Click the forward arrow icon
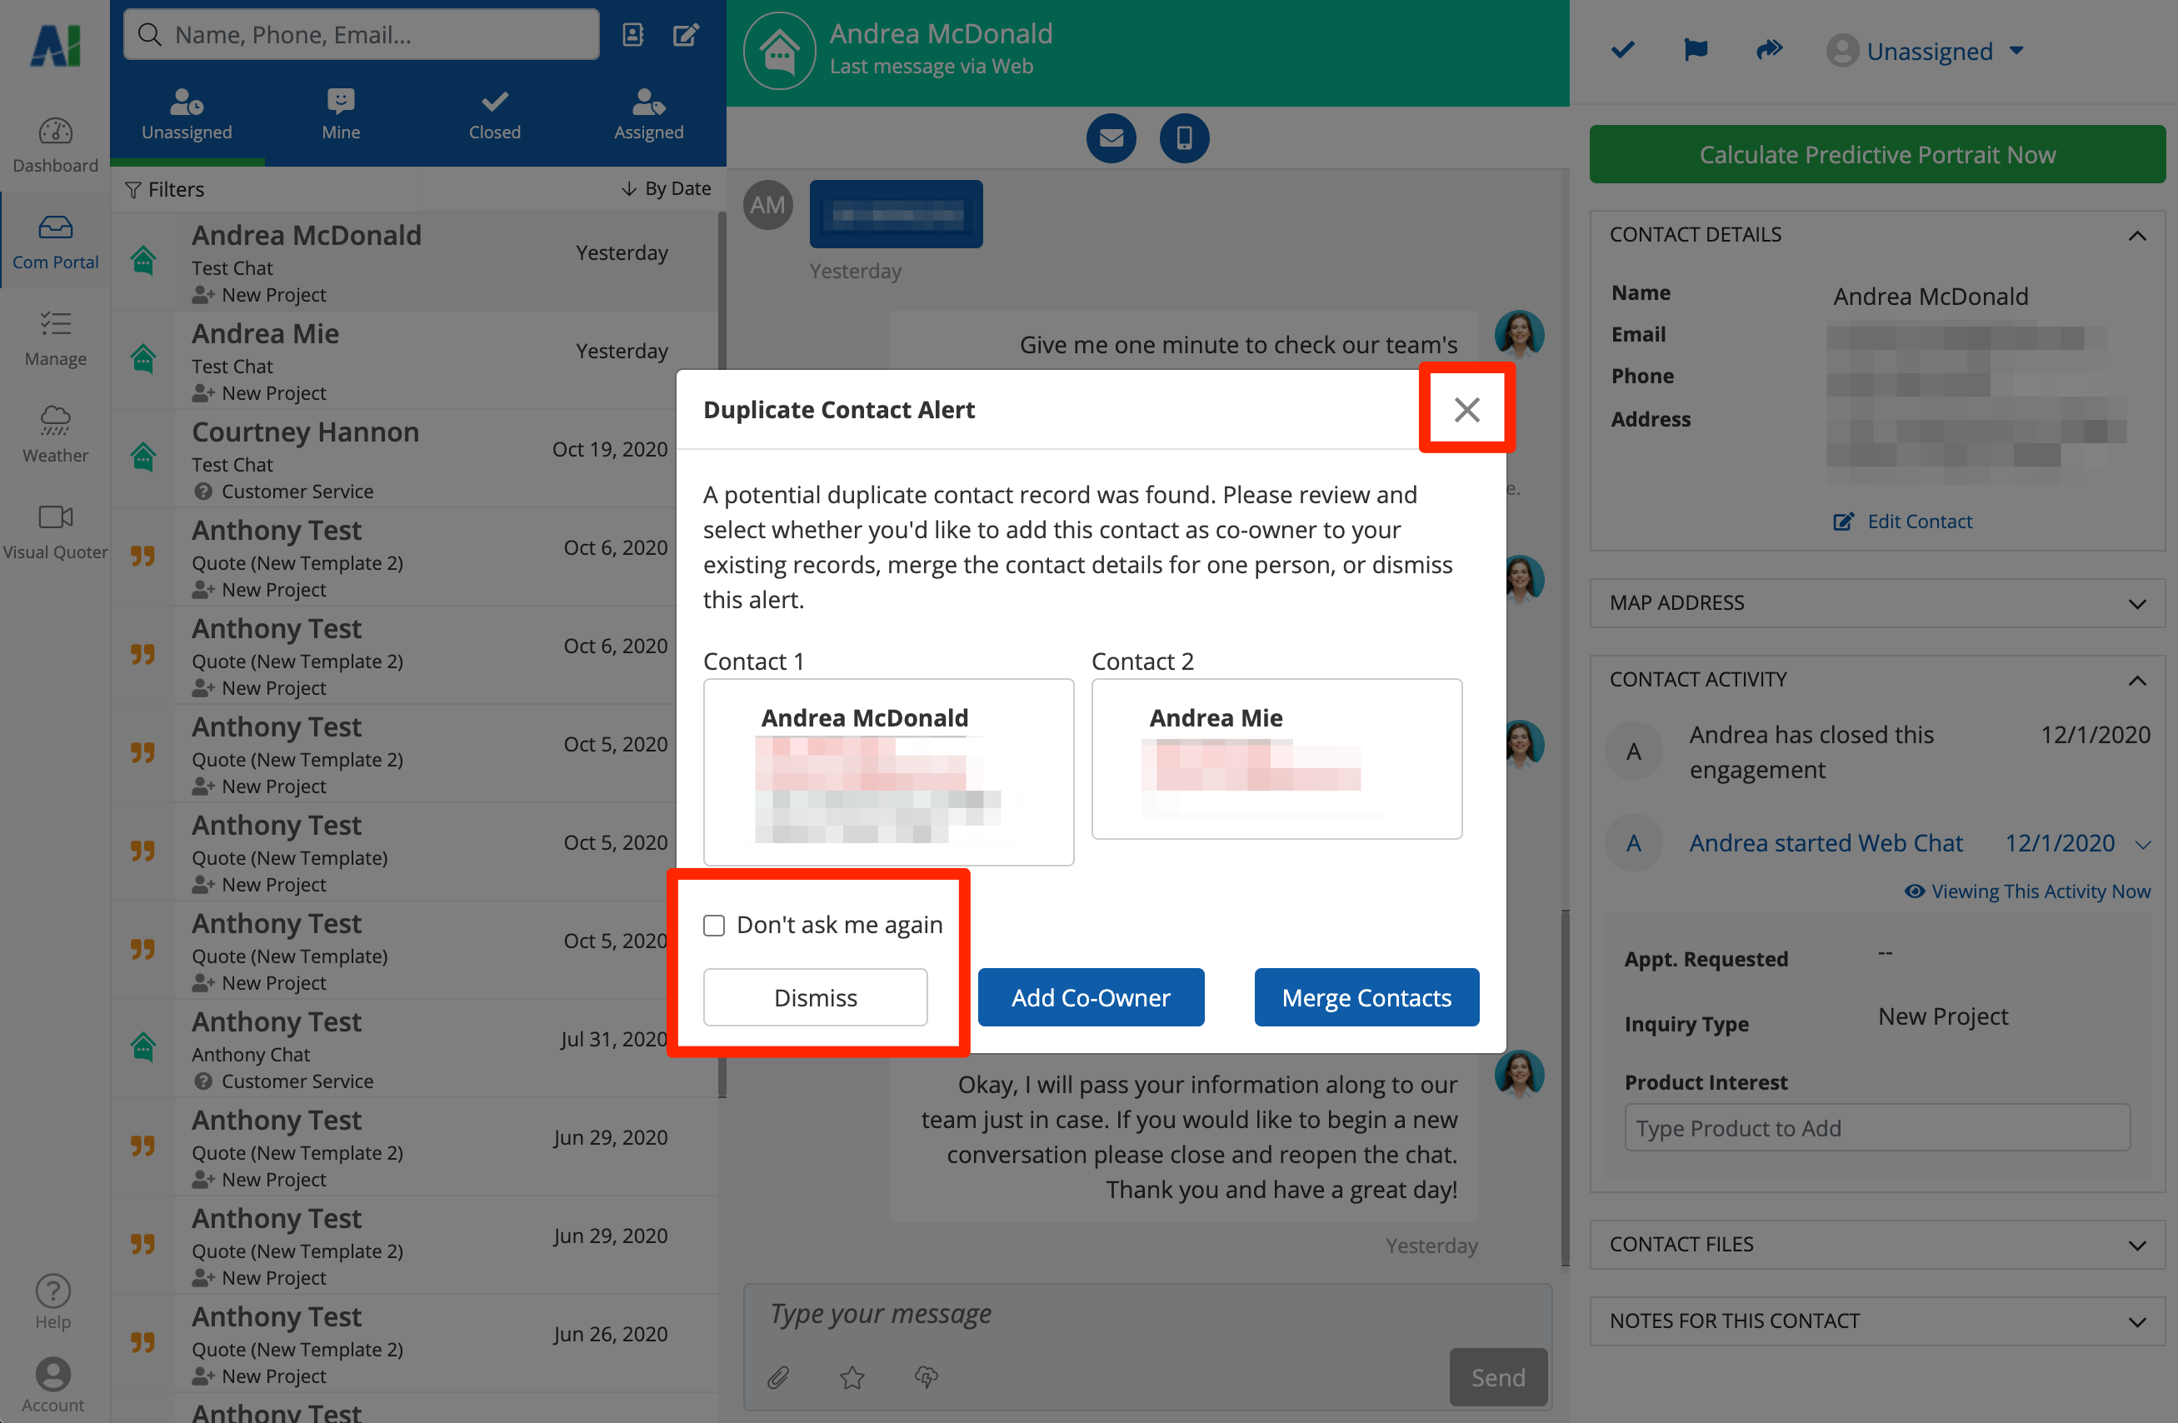 [x=1769, y=50]
